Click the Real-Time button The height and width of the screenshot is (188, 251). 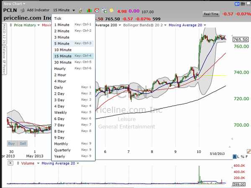212,14
